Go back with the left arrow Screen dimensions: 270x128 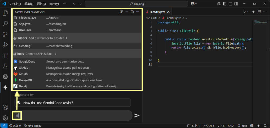pyautogui.click(x=75, y=4)
